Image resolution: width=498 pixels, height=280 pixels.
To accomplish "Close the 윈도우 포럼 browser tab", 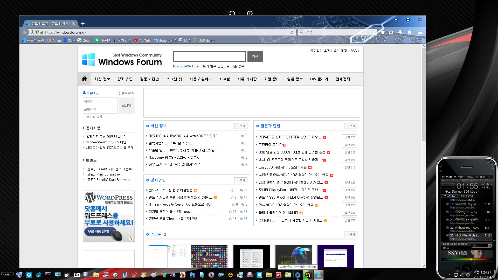I will tap(74, 24).
